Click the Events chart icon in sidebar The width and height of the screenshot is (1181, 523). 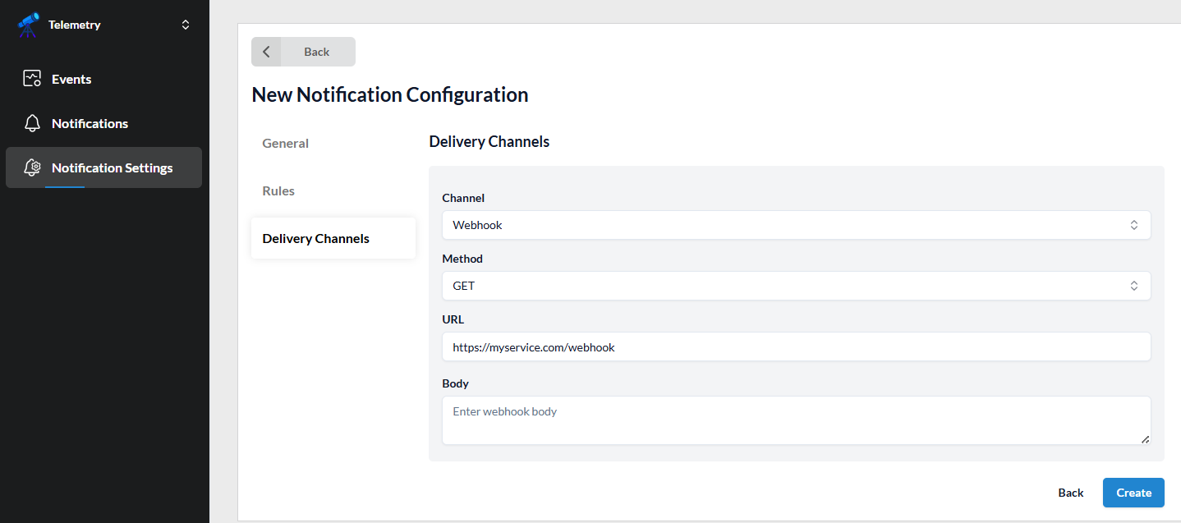32,79
